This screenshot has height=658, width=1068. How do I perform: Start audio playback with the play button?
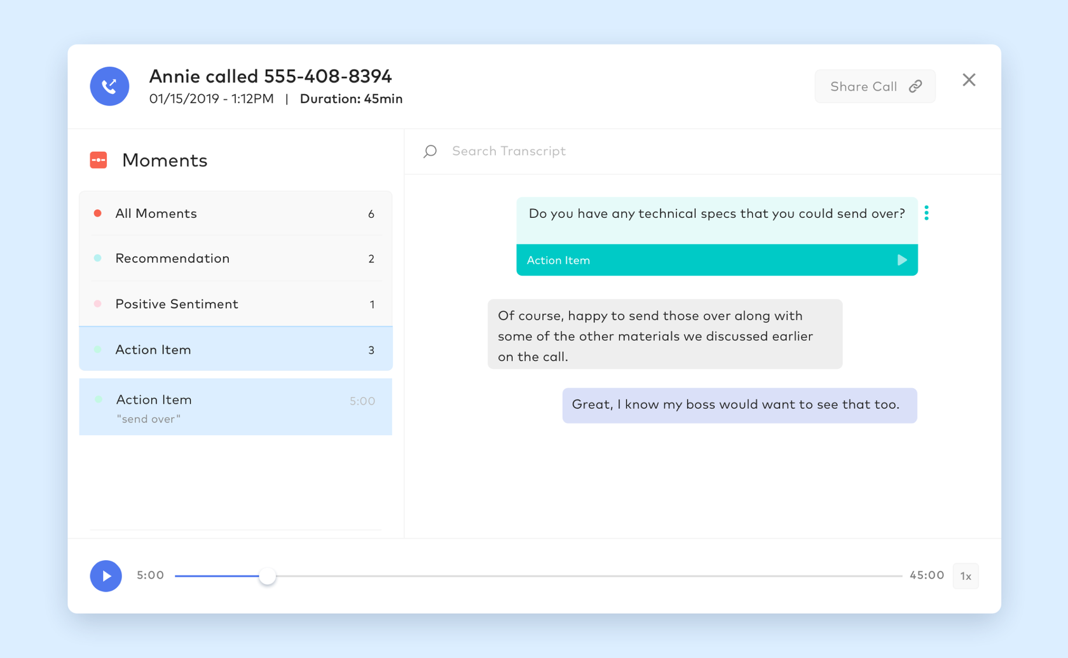click(x=106, y=576)
